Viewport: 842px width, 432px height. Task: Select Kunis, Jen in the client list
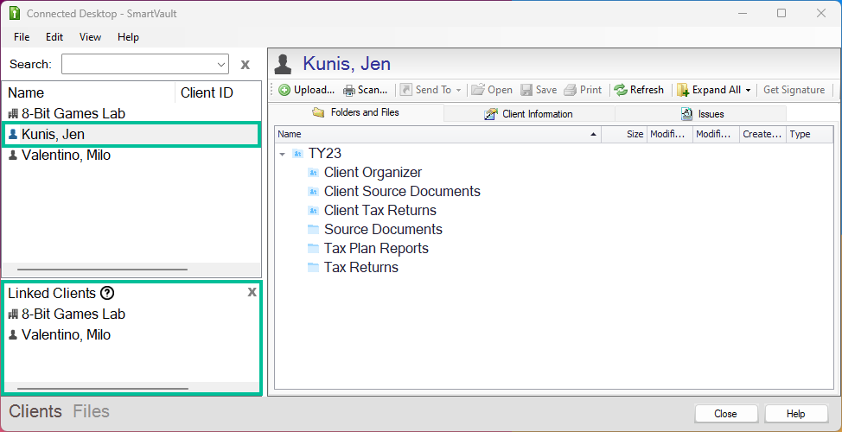point(131,134)
